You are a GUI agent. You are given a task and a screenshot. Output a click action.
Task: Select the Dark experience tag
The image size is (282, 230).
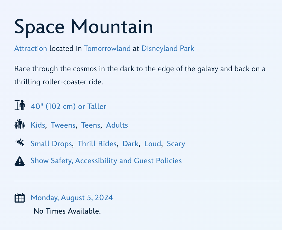[x=130, y=143]
